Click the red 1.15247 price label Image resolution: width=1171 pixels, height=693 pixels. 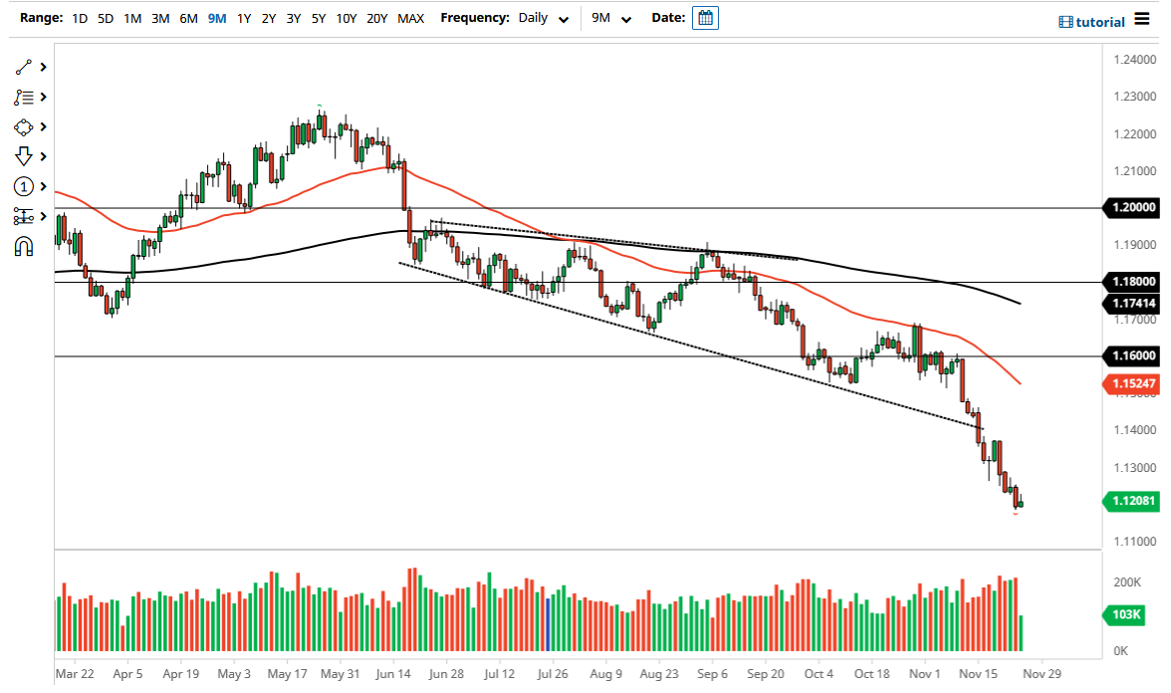1135,382
